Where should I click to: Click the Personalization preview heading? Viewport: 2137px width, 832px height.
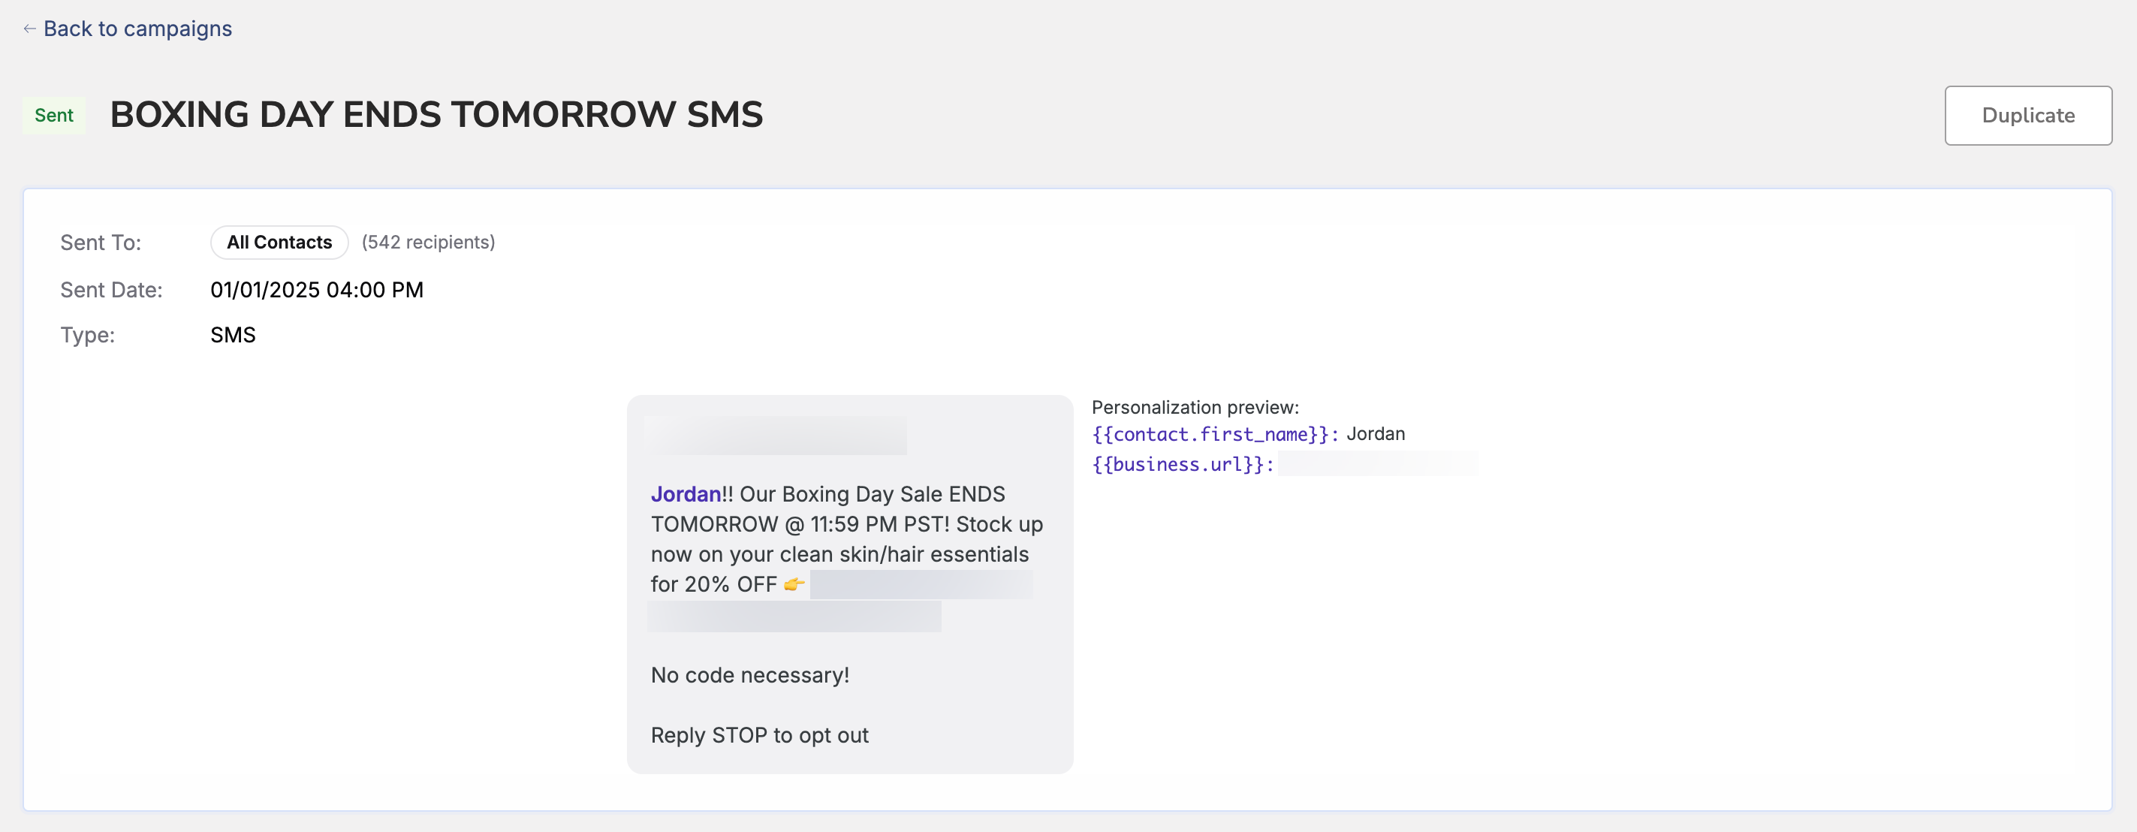(x=1195, y=407)
